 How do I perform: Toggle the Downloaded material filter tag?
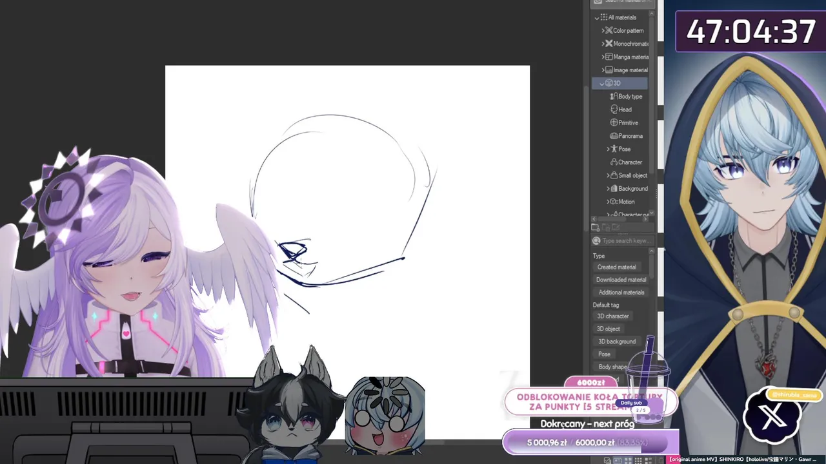621,280
